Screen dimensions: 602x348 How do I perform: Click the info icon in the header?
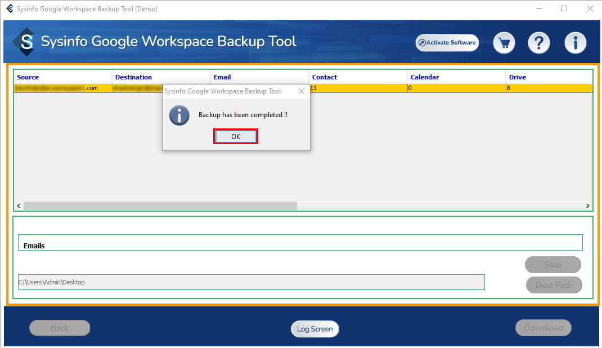pyautogui.click(x=575, y=43)
